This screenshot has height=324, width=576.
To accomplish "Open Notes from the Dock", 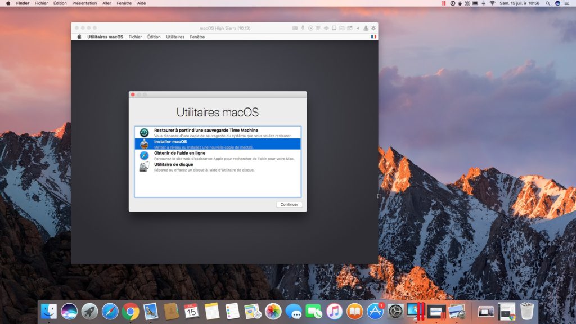I will pyautogui.click(x=212, y=312).
